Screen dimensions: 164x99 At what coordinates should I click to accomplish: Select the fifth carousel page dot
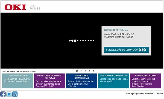[x=93, y=71]
